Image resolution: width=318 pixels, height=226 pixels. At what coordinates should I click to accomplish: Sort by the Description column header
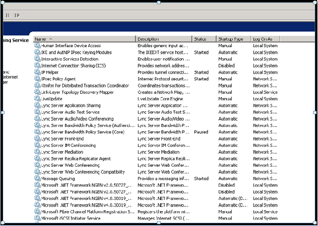pyautogui.click(x=164, y=39)
